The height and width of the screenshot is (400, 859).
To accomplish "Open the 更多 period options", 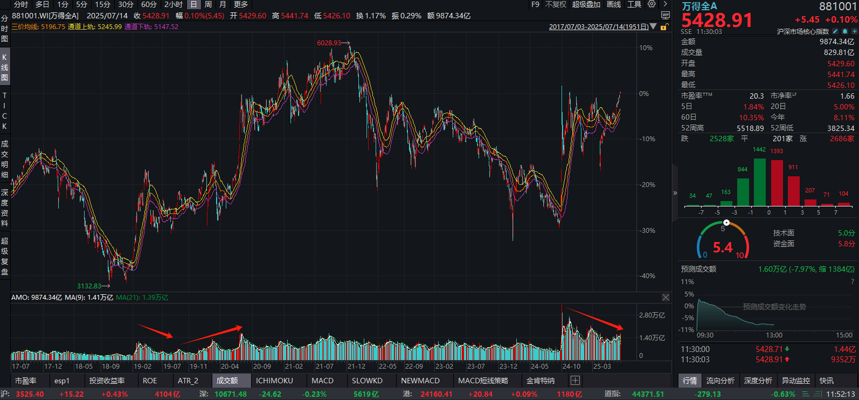I will (241, 4).
